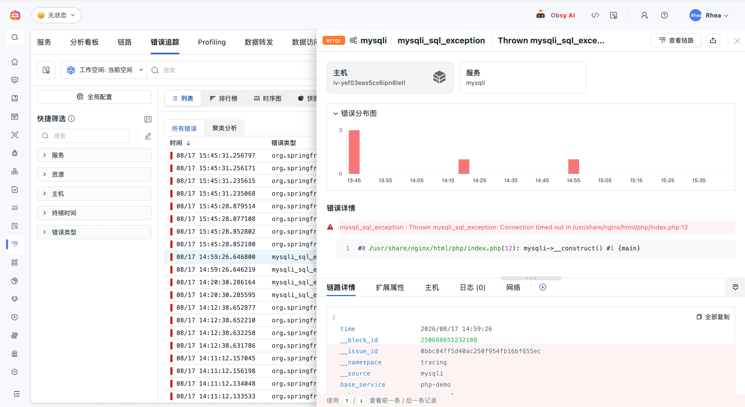The image size is (745, 407).
Task: Expand the 资源 filter group
Action: coord(94,174)
